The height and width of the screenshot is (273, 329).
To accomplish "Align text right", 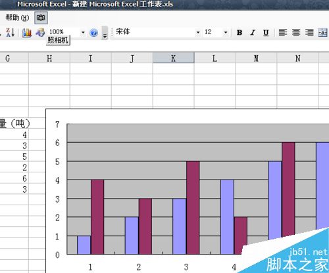I will tap(309, 33).
